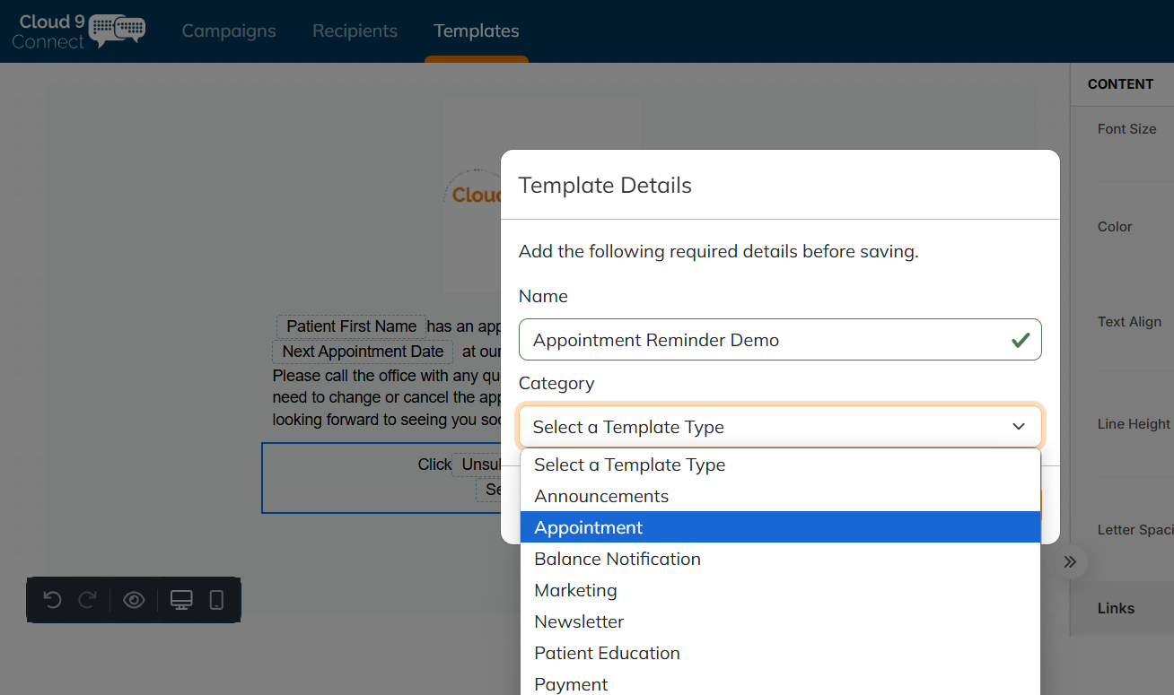Screen dimensions: 1174x695
Task: Open the Color setting in Content panel
Action: click(1114, 226)
